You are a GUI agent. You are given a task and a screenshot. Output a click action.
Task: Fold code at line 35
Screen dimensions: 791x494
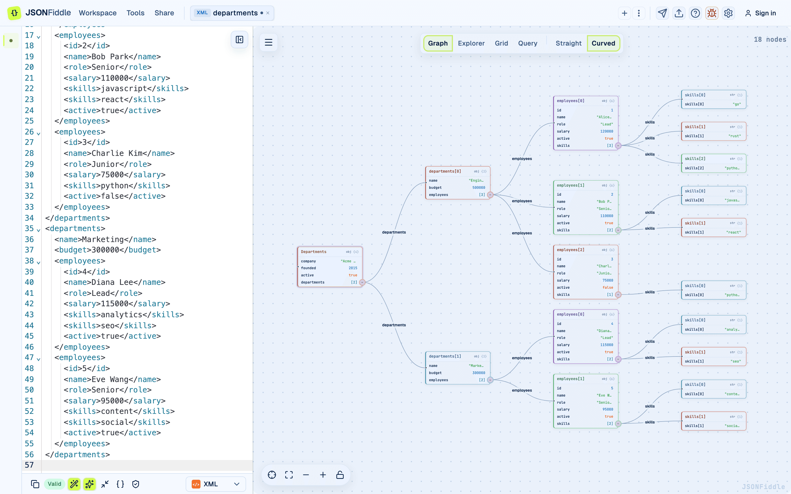click(x=38, y=230)
